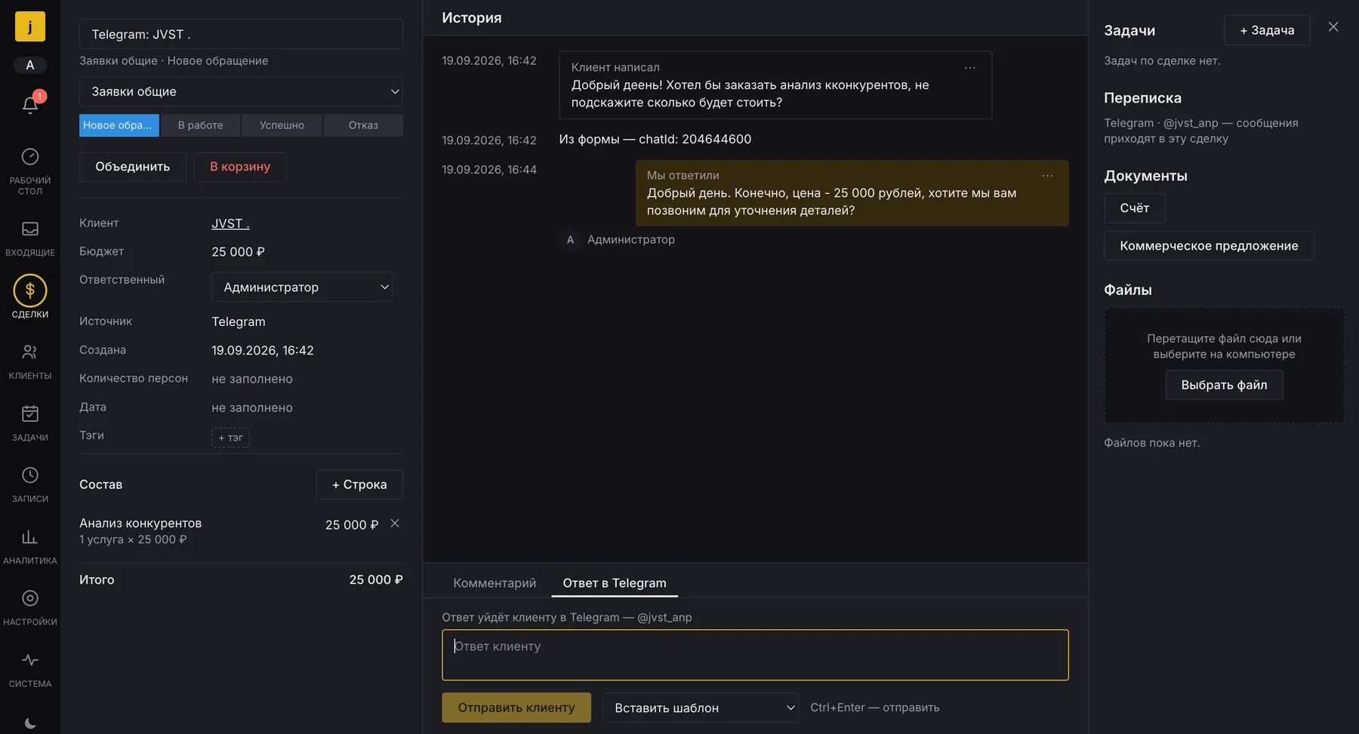Viewport: 1359px width, 734px height.
Task: Focus the Ответ клиенту text field
Action: tap(755, 655)
